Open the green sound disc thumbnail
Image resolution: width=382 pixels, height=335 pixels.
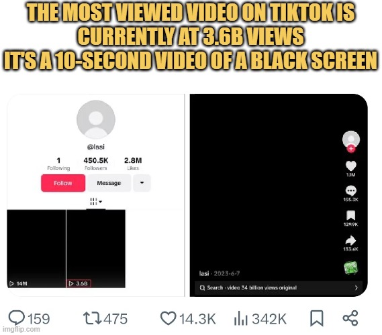351,267
